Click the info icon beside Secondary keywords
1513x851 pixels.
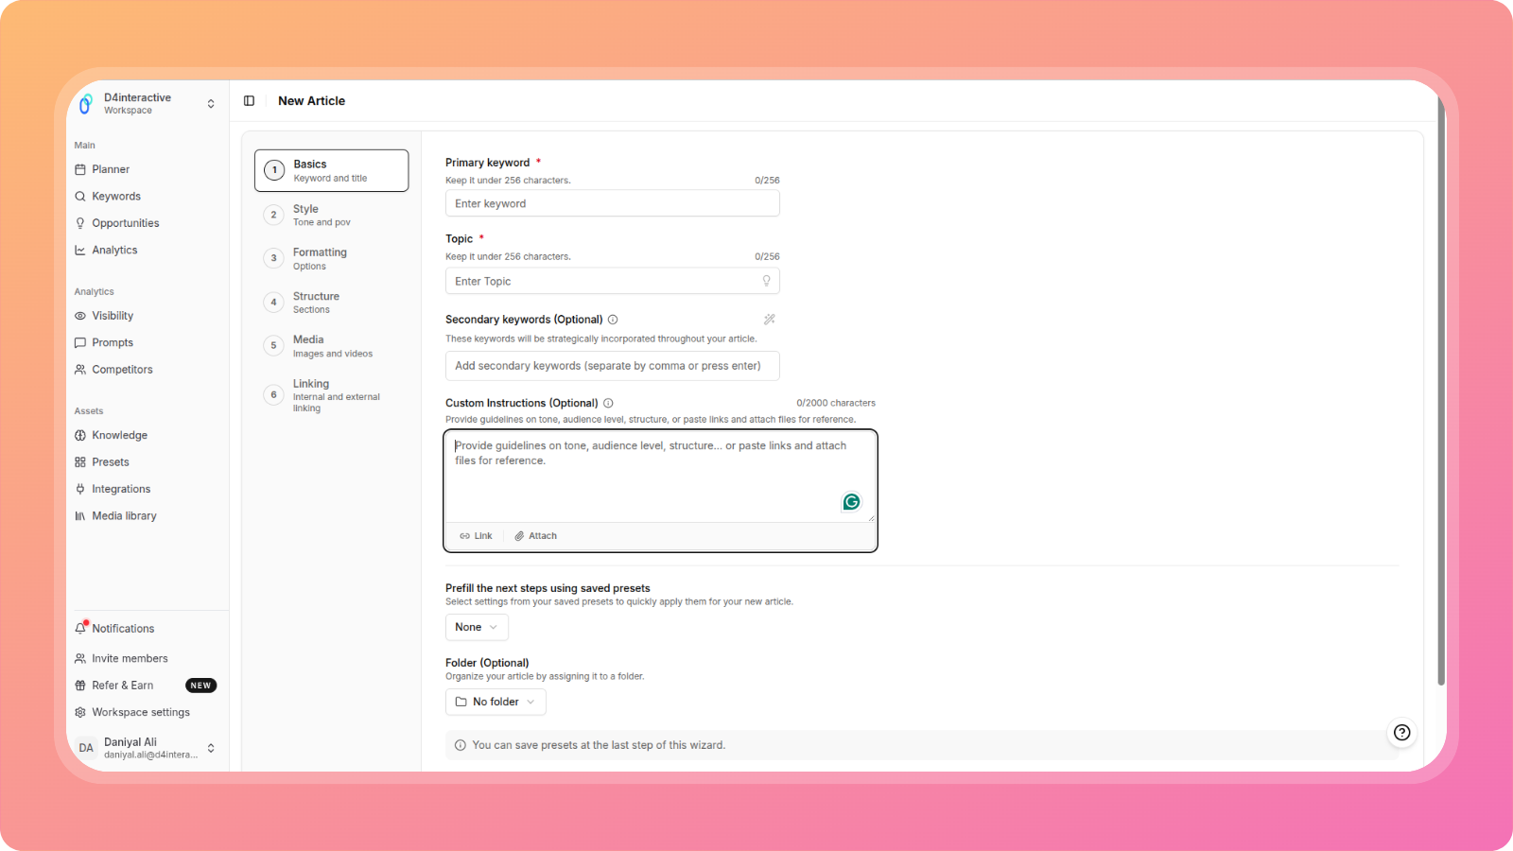click(x=613, y=320)
